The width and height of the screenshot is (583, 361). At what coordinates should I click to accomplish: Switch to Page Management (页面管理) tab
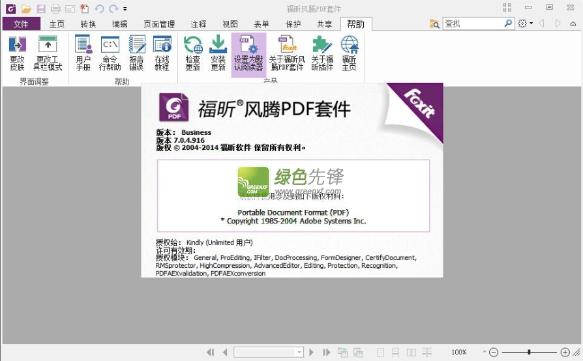coord(159,24)
